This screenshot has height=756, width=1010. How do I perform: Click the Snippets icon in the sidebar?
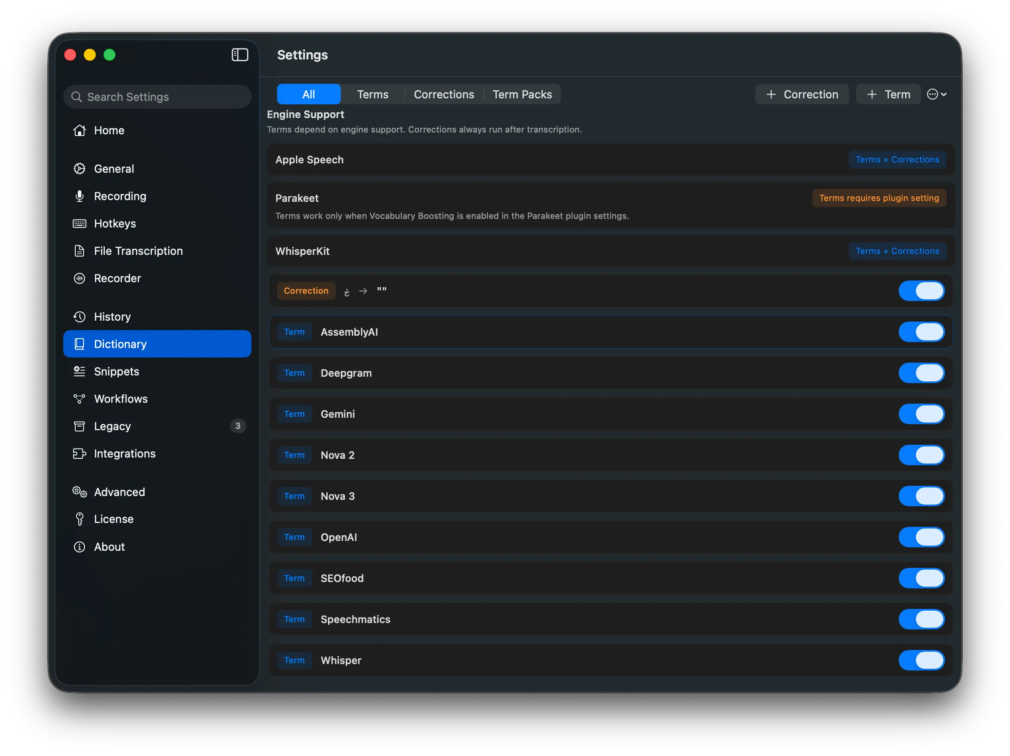tap(80, 372)
